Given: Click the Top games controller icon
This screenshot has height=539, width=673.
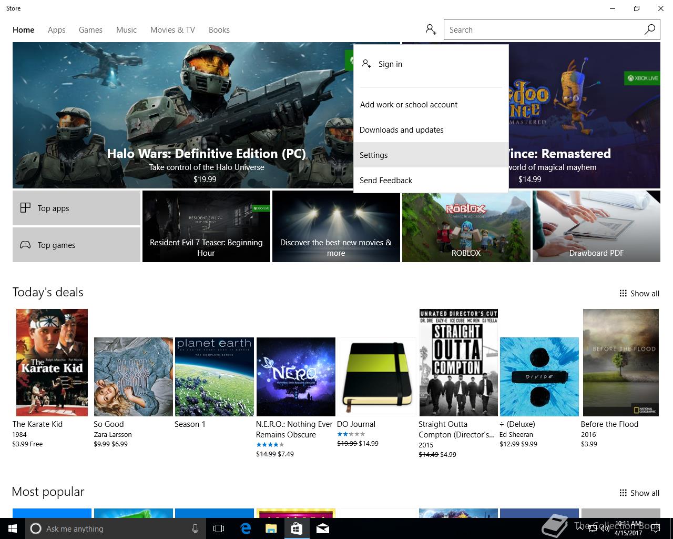Looking at the screenshot, I should click(x=25, y=245).
